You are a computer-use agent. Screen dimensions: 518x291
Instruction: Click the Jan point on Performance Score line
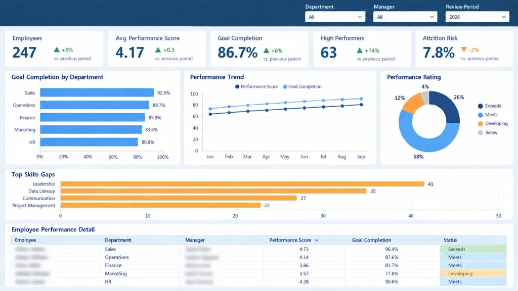[x=210, y=114]
